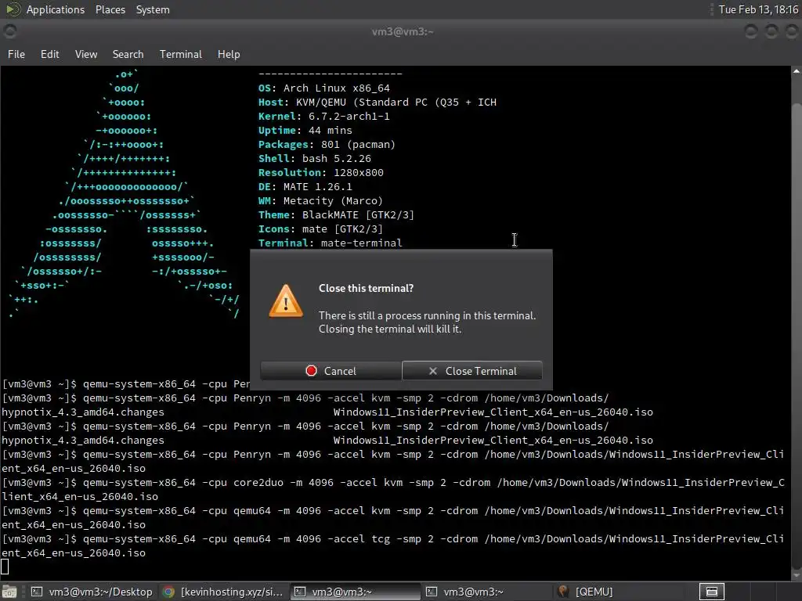Click the X icon on Close Terminal
The width and height of the screenshot is (802, 601).
[432, 371]
